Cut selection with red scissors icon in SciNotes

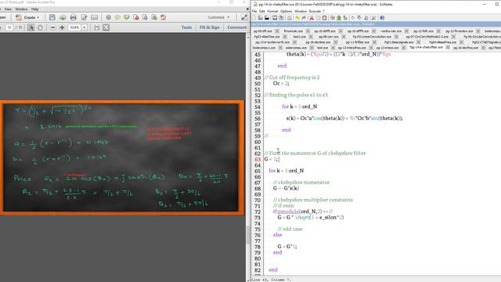pos(312,18)
